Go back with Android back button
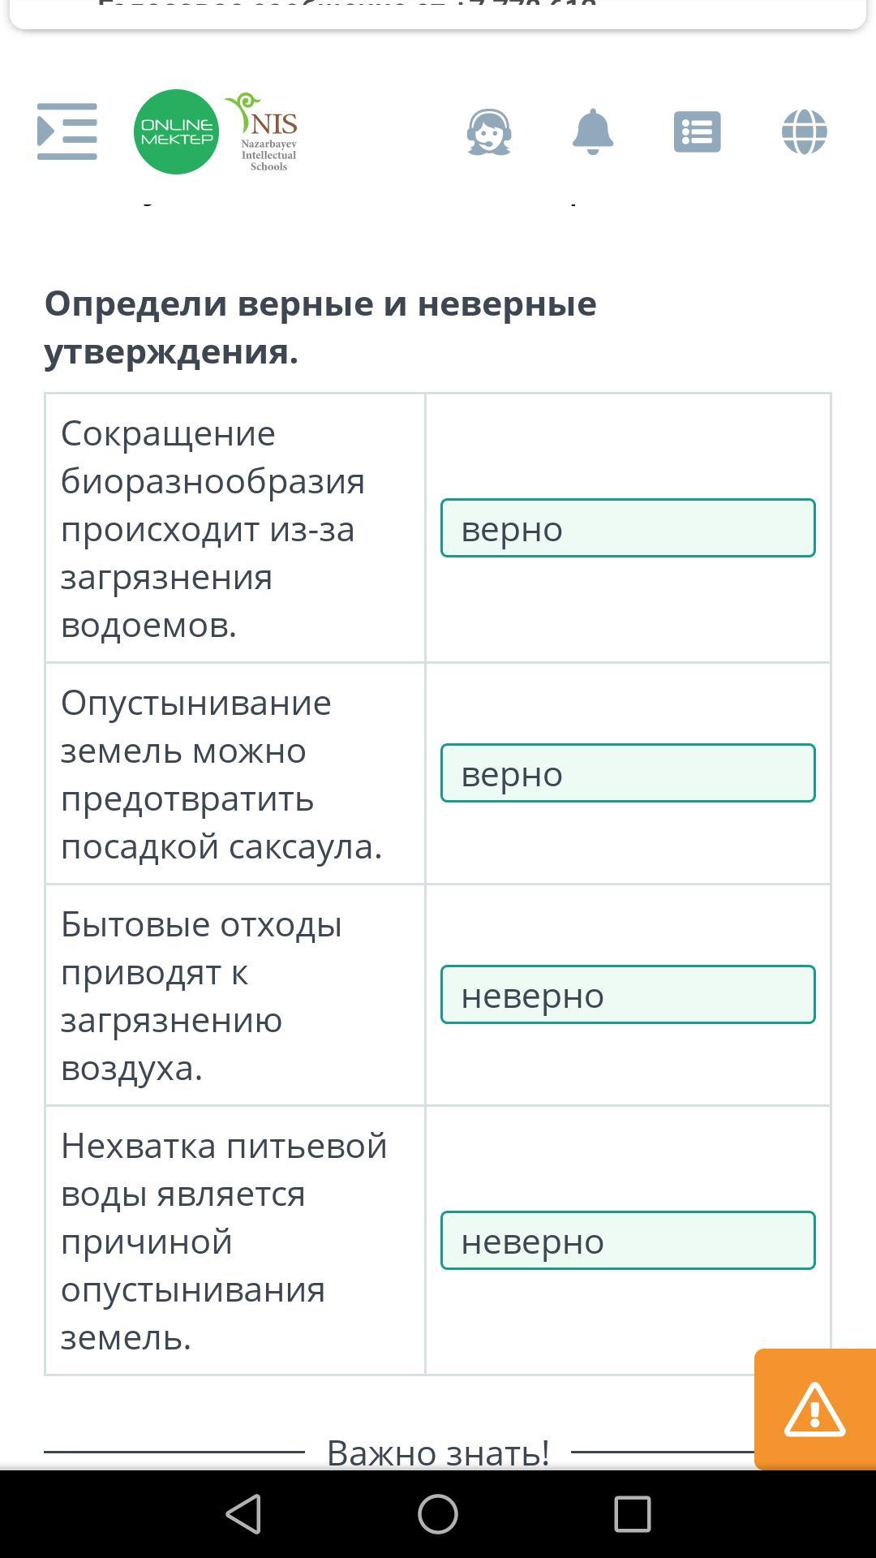 tap(243, 1514)
